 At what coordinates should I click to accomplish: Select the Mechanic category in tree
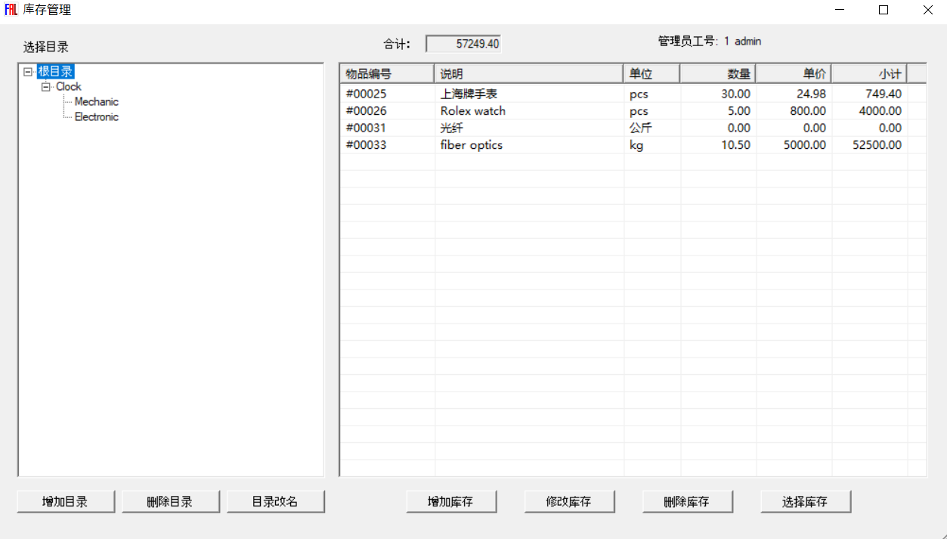tap(96, 102)
